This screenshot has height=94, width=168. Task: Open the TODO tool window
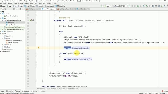click(x=2, y=91)
